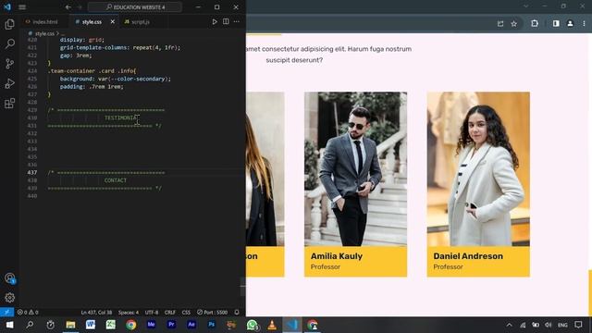Click the Port : 5500 Live Server indicator
The image size is (592, 333).
coord(212,313)
